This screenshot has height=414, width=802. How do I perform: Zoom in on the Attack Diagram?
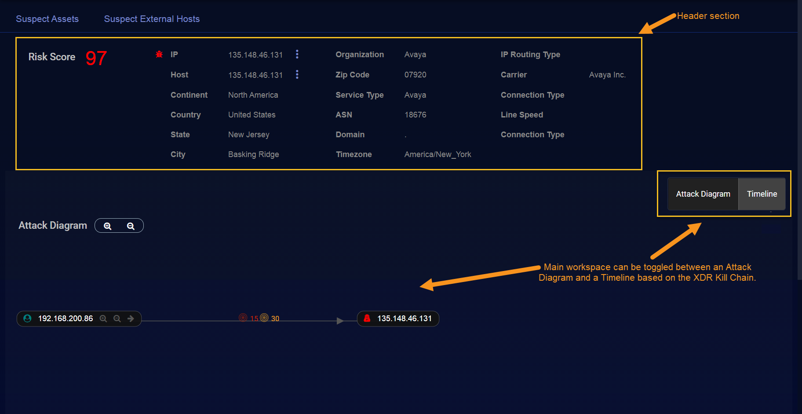107,226
